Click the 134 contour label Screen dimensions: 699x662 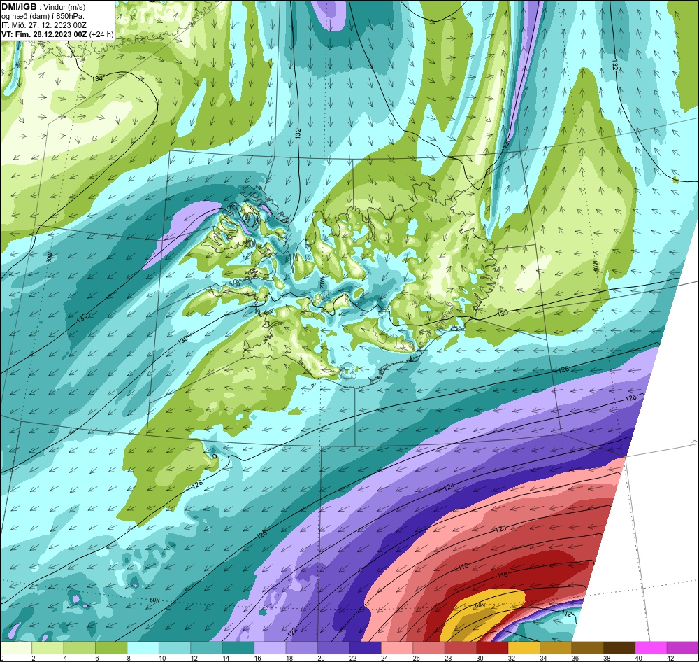97,78
